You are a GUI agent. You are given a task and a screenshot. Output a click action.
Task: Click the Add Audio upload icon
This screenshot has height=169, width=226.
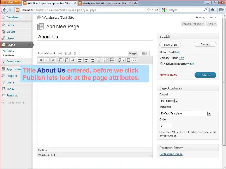(70, 54)
